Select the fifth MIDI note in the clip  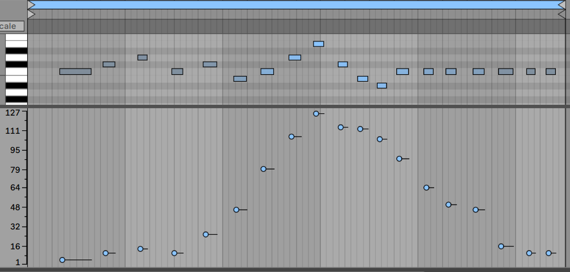[210, 65]
